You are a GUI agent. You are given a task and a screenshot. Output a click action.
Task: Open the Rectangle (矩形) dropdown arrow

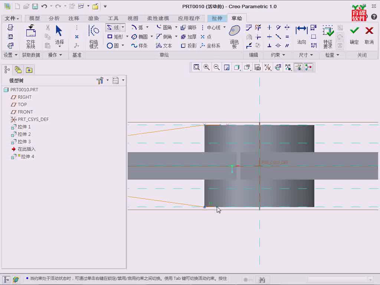pos(127,37)
